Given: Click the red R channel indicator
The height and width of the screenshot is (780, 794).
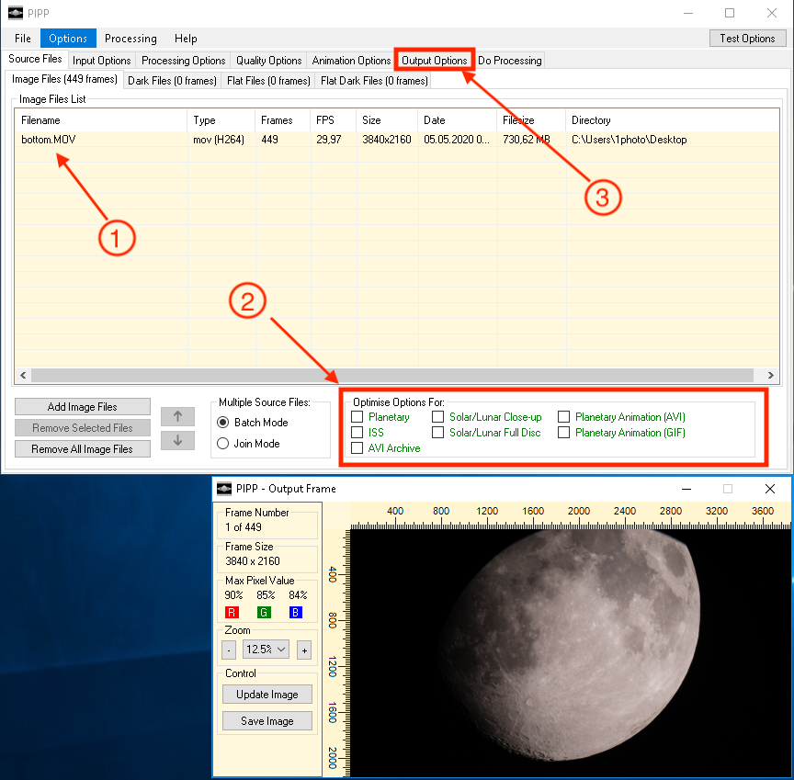Looking at the screenshot, I should (233, 612).
